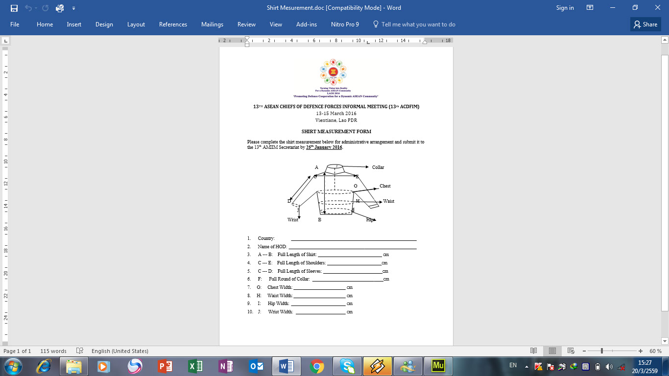
Task: Click the network signal tray icon
Action: (621, 366)
